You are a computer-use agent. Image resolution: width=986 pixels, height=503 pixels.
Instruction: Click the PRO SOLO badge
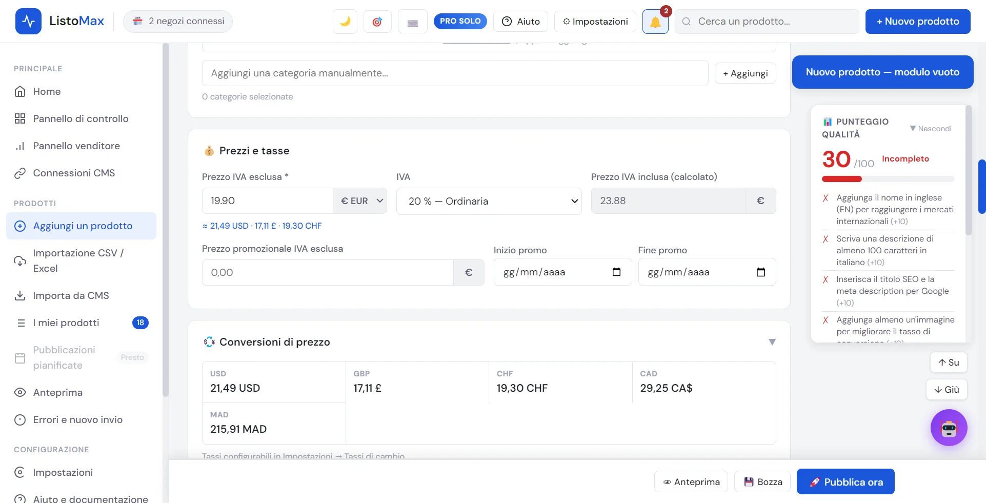pos(460,21)
